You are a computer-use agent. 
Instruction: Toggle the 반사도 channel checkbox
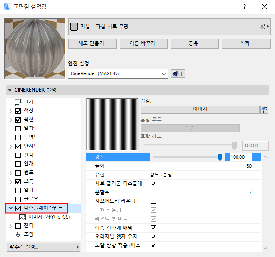click(x=18, y=146)
